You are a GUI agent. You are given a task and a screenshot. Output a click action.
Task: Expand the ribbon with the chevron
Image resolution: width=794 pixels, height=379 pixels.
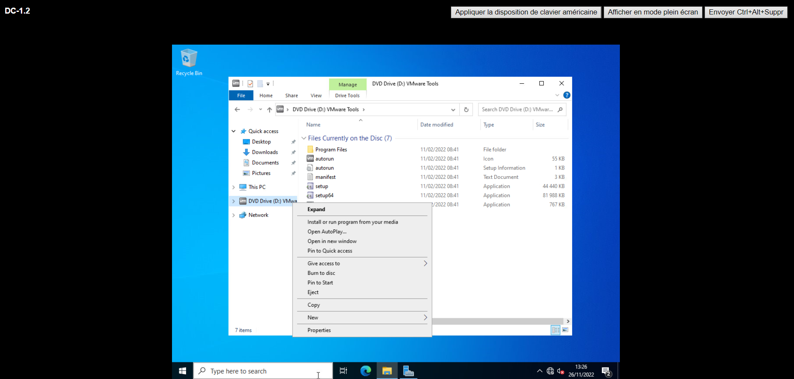point(557,95)
